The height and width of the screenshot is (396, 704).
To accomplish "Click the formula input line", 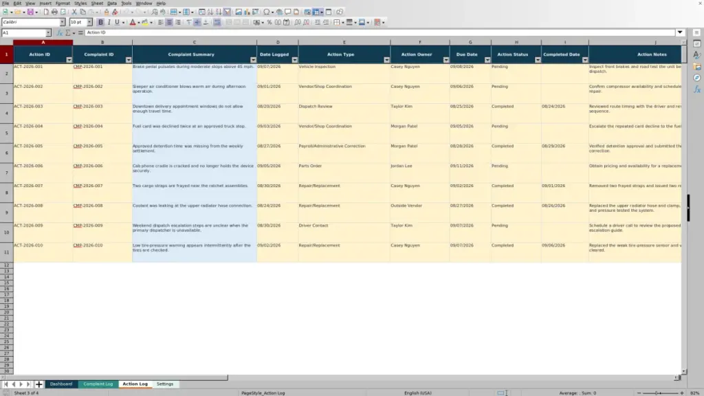I will 379,33.
